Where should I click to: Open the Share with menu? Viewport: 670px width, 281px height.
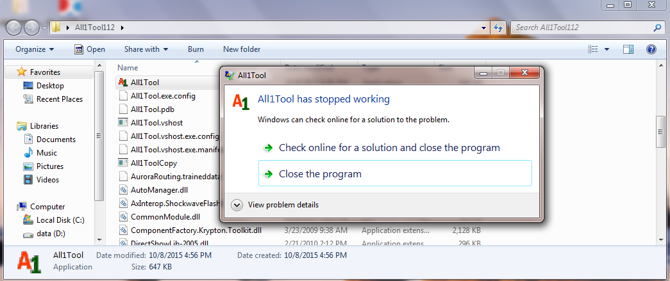point(146,49)
